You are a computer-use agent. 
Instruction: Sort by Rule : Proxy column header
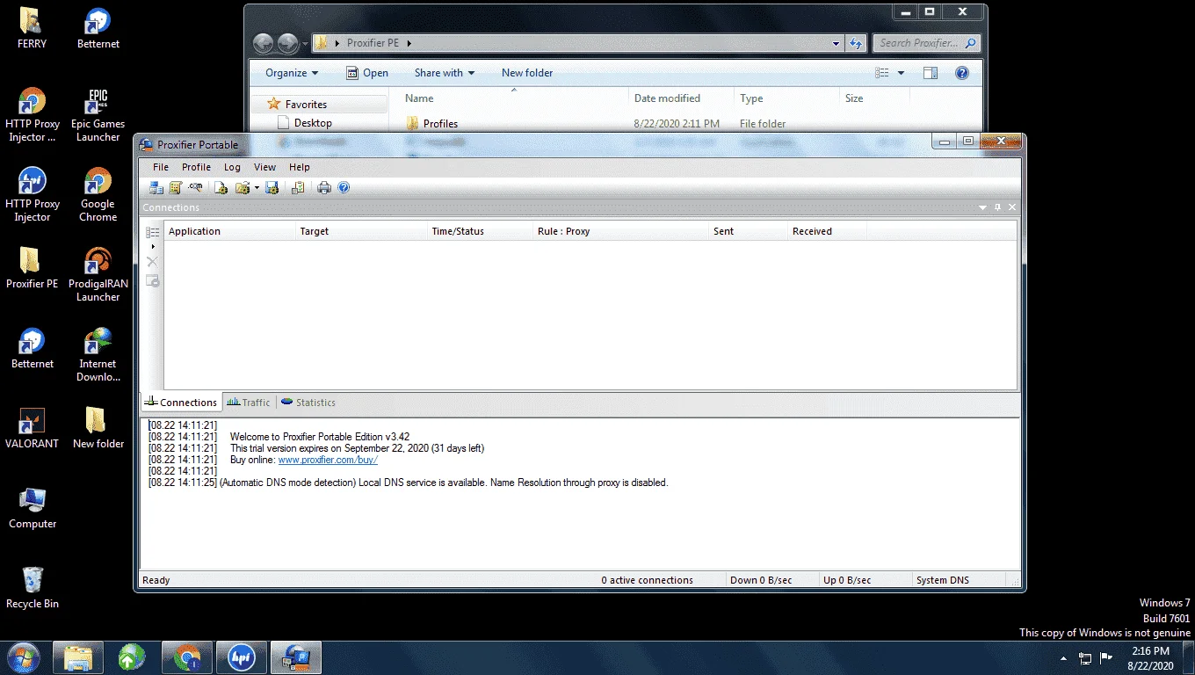pyautogui.click(x=620, y=231)
